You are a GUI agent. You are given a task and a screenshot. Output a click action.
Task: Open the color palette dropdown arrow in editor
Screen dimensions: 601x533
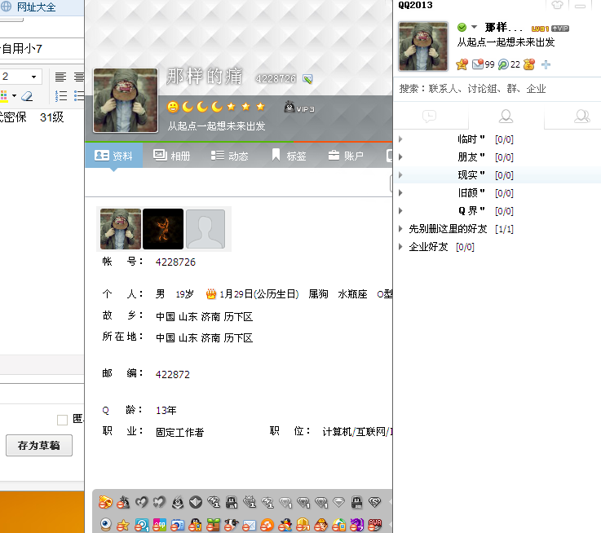coord(14,96)
